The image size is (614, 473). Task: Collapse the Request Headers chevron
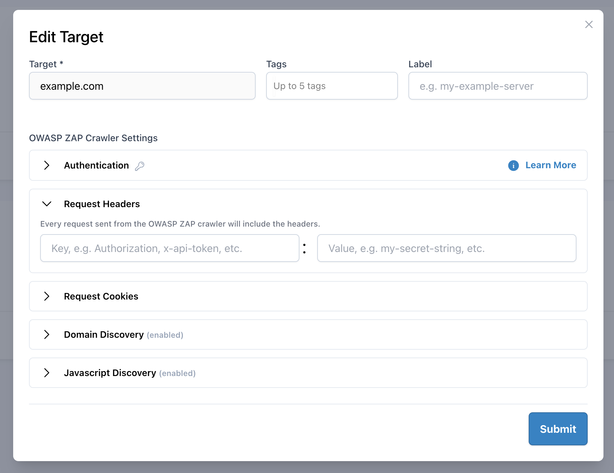point(47,204)
